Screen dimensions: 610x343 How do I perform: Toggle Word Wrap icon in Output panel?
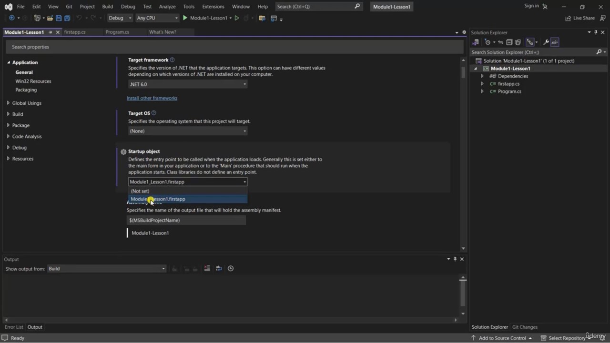[x=219, y=268]
